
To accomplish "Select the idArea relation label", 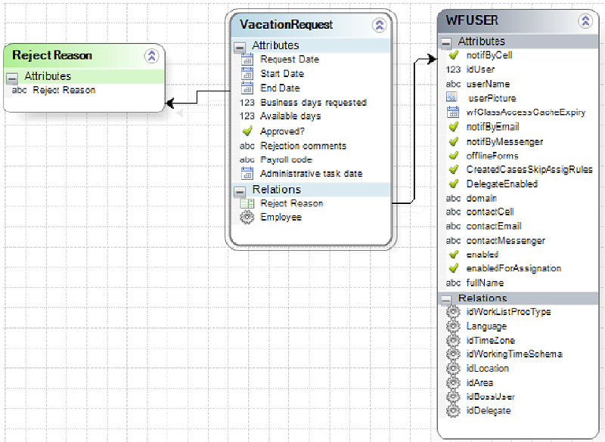I will (479, 382).
